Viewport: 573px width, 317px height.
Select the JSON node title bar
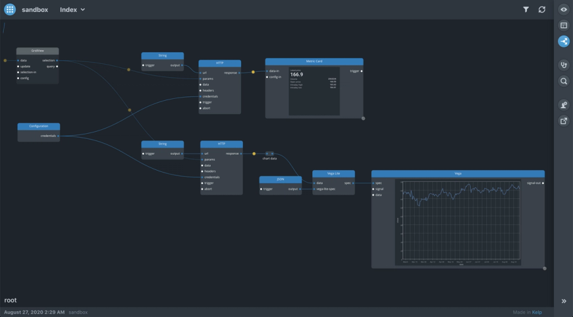pos(280,179)
